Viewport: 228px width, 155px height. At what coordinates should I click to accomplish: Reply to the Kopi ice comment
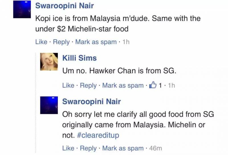[61, 42]
